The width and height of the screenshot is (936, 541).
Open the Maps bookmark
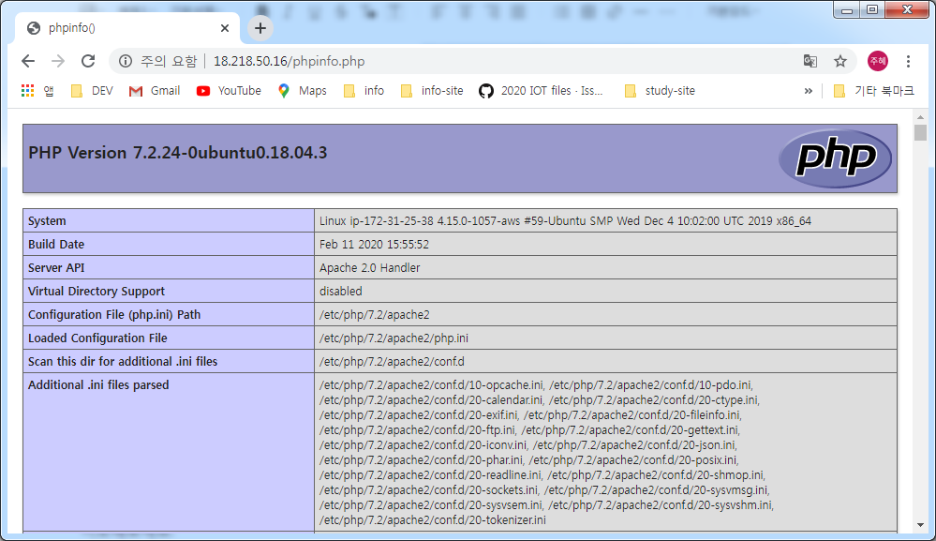tap(302, 91)
